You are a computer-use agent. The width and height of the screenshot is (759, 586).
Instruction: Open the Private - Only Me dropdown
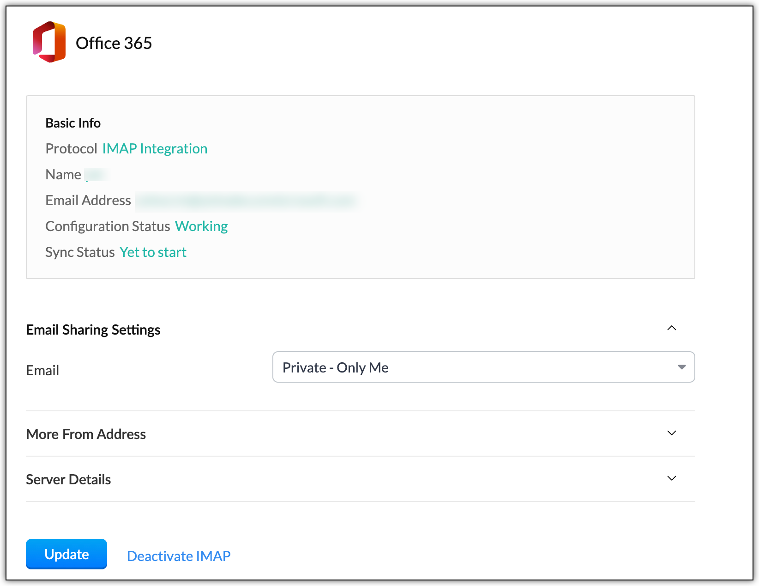pos(483,367)
